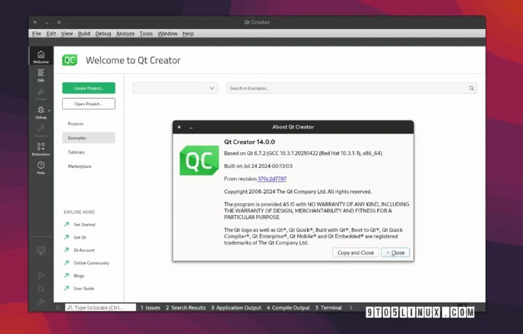Image resolution: width=523 pixels, height=334 pixels.
Task: Open the 4 Compile Output pane
Action: point(288,308)
